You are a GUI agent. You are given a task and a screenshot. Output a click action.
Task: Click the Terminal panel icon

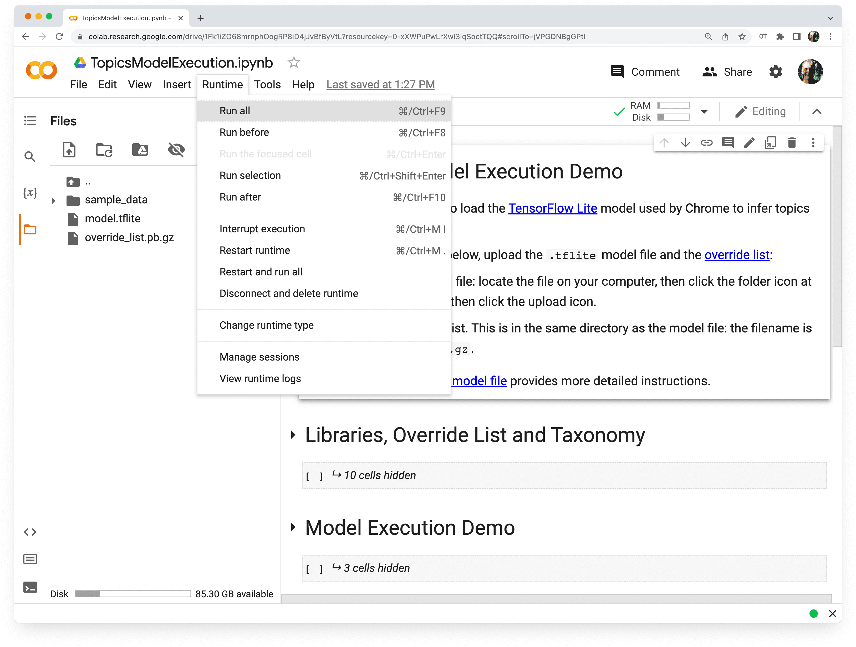30,587
